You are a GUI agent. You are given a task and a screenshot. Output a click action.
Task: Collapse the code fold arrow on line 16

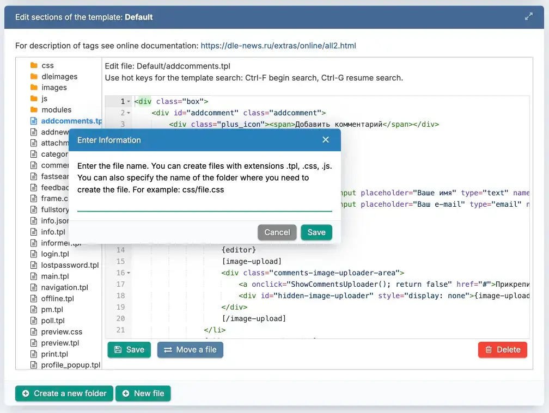(x=129, y=273)
